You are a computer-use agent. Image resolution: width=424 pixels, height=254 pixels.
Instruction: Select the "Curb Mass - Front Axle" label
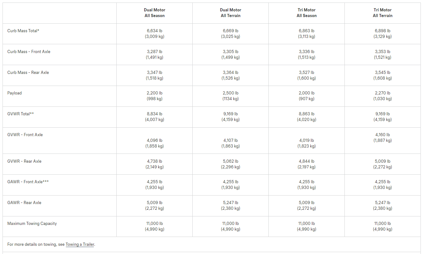click(x=29, y=52)
